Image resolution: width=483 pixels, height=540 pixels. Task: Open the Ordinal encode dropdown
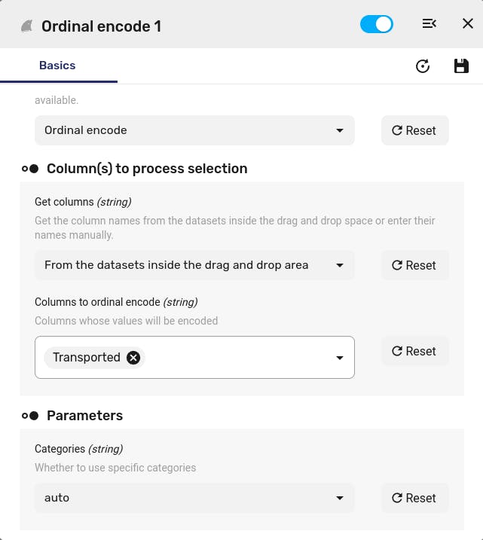194,130
